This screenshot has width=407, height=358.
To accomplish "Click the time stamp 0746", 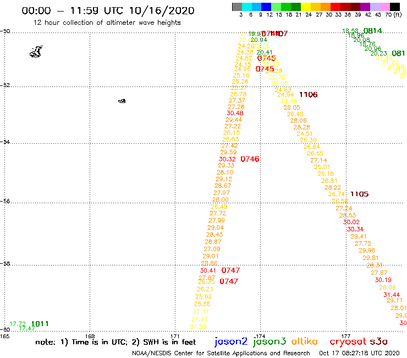I will [x=250, y=159].
